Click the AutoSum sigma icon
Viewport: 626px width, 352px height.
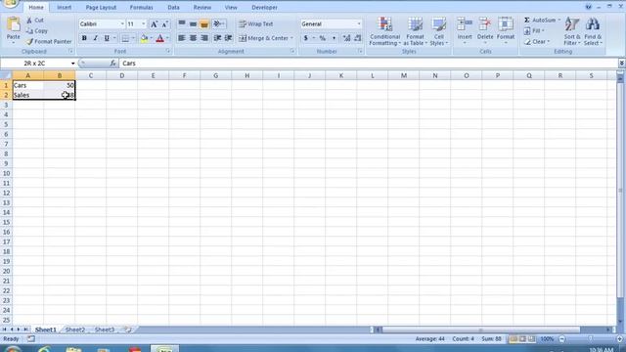click(527, 20)
